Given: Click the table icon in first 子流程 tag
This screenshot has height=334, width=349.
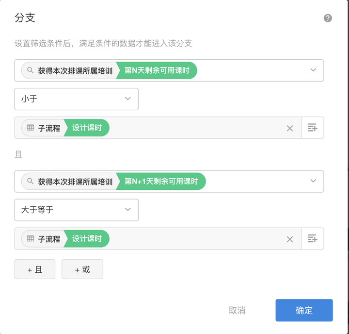Looking at the screenshot, I should pos(31,128).
